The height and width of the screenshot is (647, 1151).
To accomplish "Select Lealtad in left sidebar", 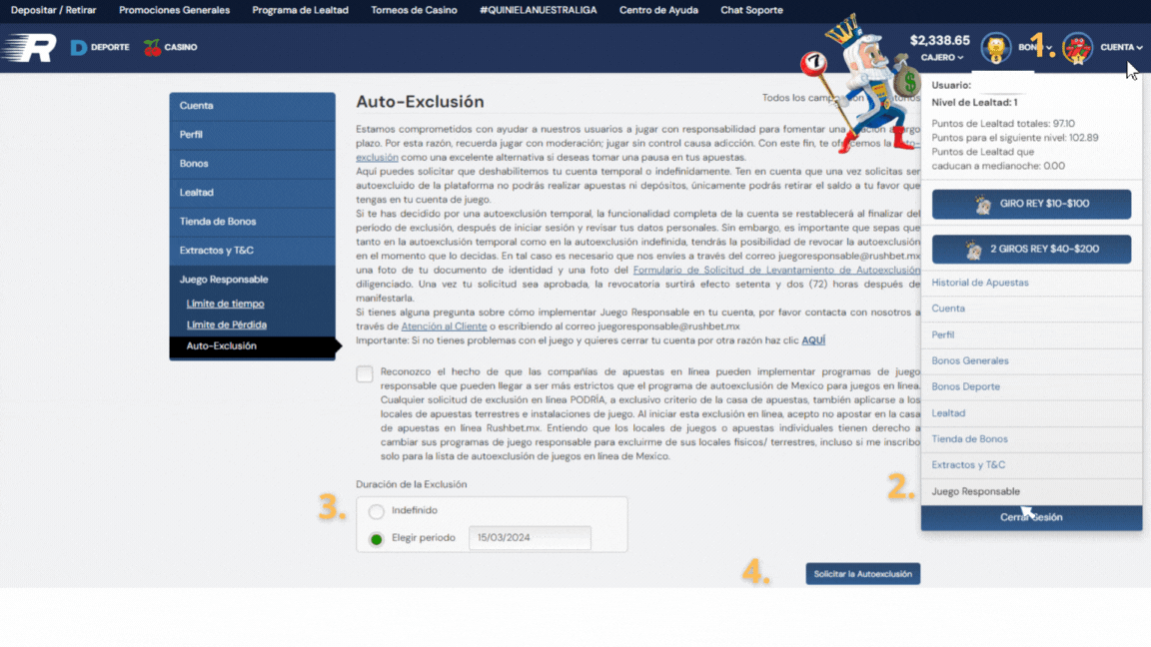I will tap(253, 192).
